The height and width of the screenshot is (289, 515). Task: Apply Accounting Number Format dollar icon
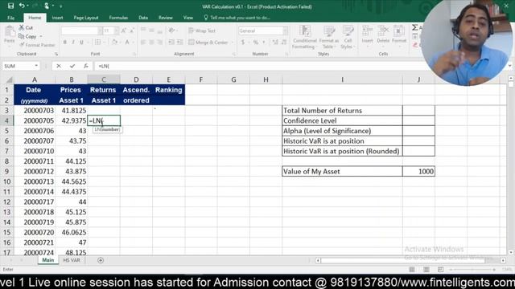click(243, 43)
